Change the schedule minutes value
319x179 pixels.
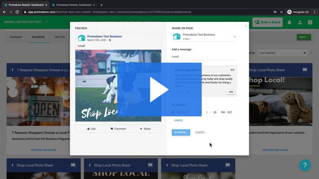[x=215, y=112]
